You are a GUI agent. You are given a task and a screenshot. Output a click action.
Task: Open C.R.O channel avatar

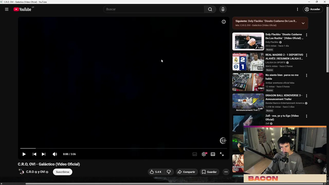(x=21, y=172)
